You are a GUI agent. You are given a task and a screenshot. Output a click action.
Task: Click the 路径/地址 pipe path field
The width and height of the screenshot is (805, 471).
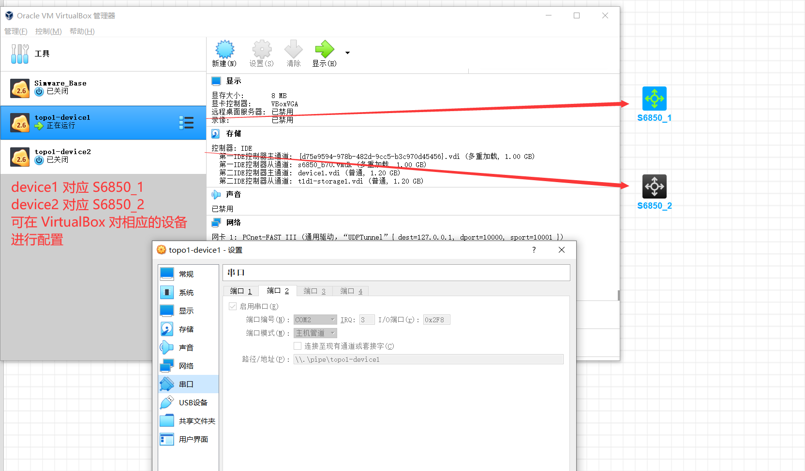pos(428,359)
